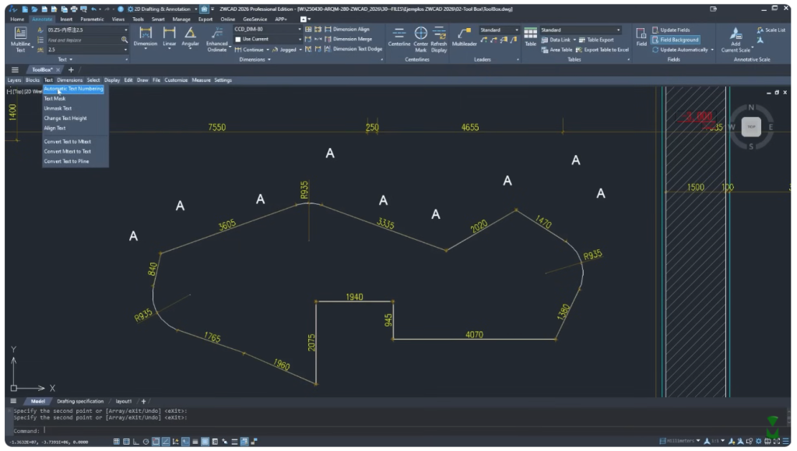Image resolution: width=797 pixels, height=451 pixels.
Task: Toggle ortho mode icon in status bar
Action: point(135,442)
